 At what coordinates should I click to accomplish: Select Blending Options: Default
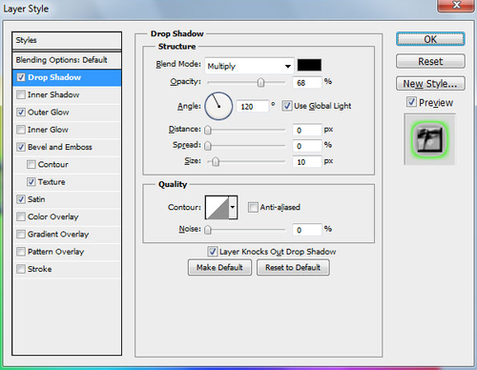point(67,60)
